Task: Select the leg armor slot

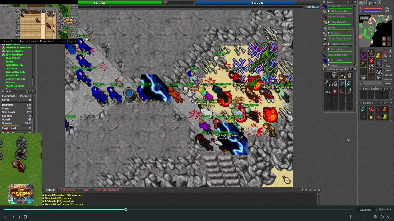Action: pos(371,68)
